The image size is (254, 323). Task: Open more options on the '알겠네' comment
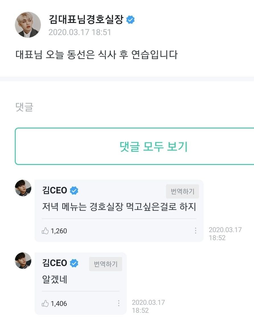coord(119,303)
